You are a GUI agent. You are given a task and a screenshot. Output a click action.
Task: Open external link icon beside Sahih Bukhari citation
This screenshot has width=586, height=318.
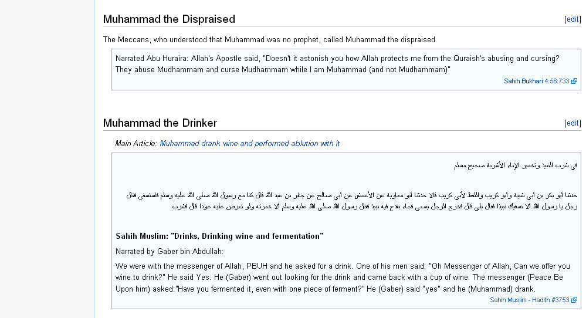(x=574, y=81)
